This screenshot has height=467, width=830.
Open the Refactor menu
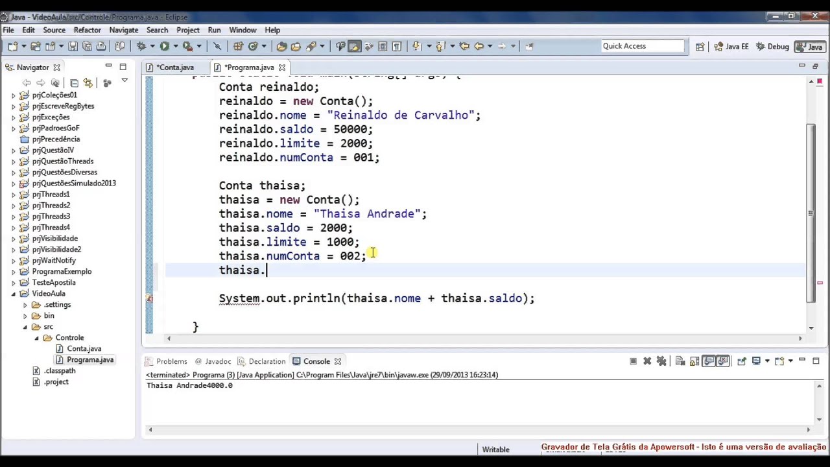pos(87,30)
